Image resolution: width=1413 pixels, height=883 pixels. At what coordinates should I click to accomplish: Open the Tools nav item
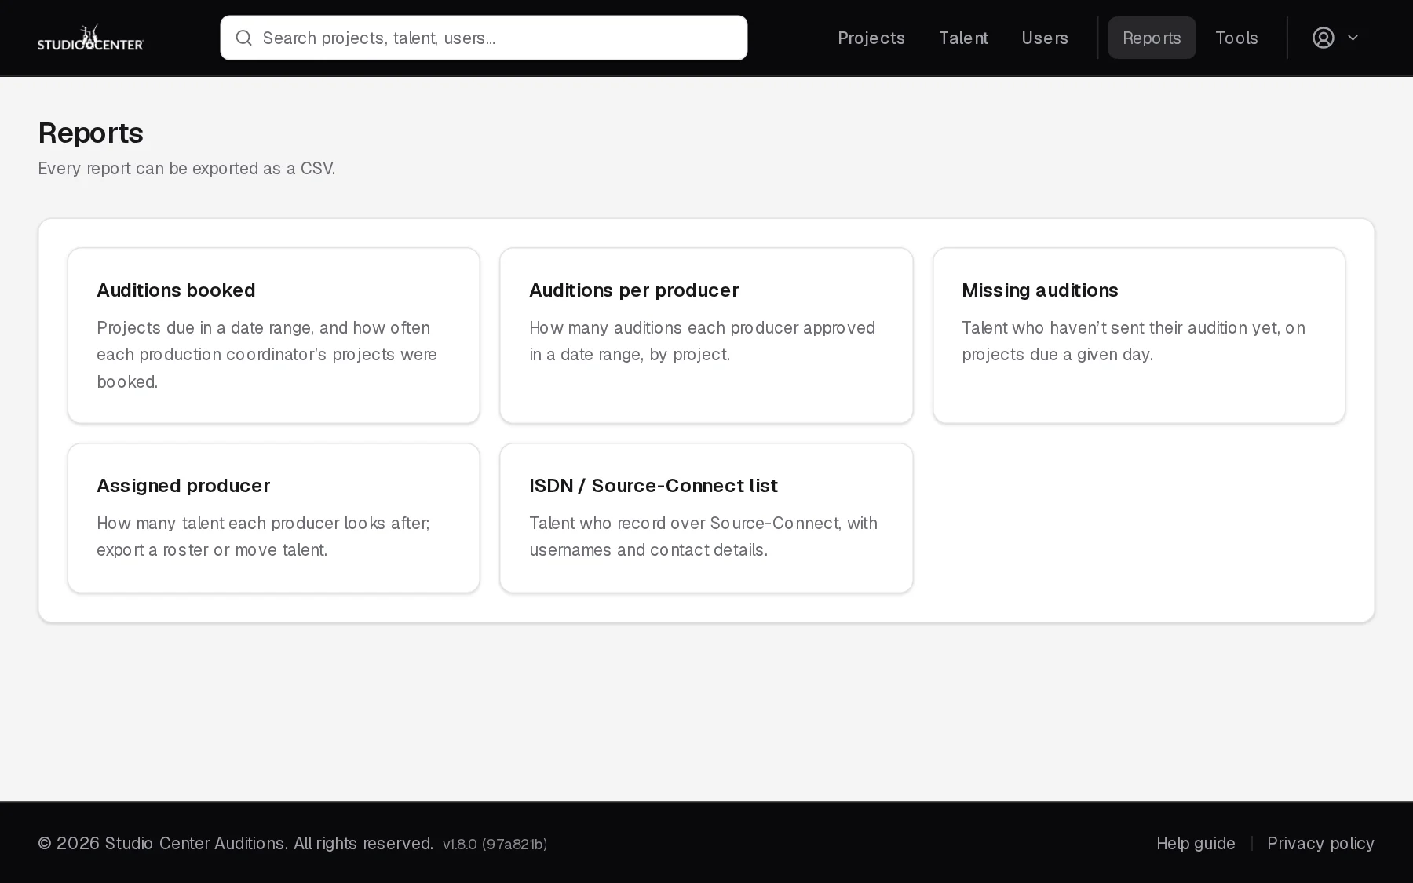click(x=1236, y=38)
